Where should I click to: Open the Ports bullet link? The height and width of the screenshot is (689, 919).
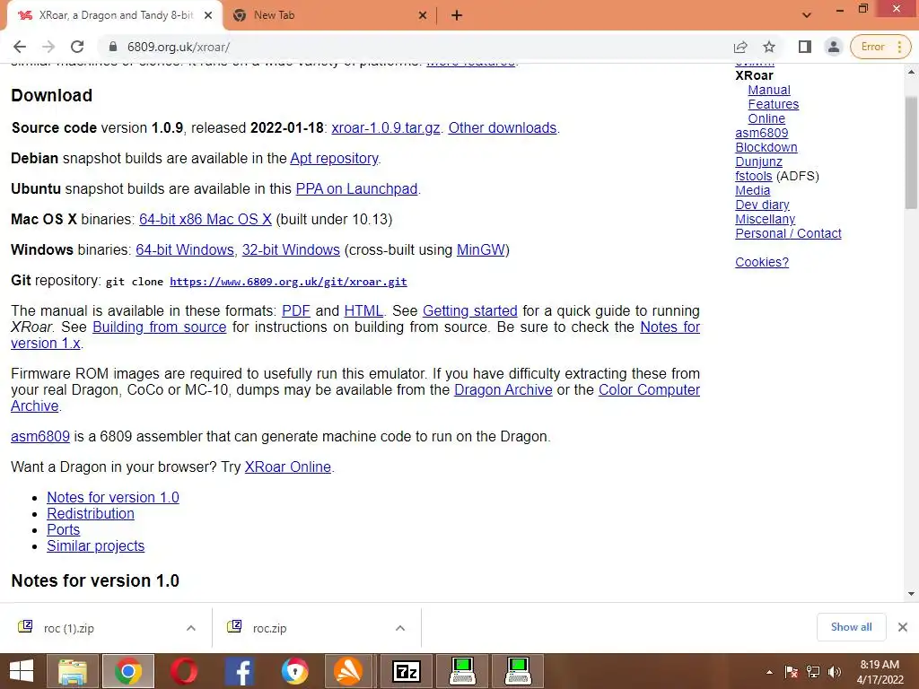64,529
